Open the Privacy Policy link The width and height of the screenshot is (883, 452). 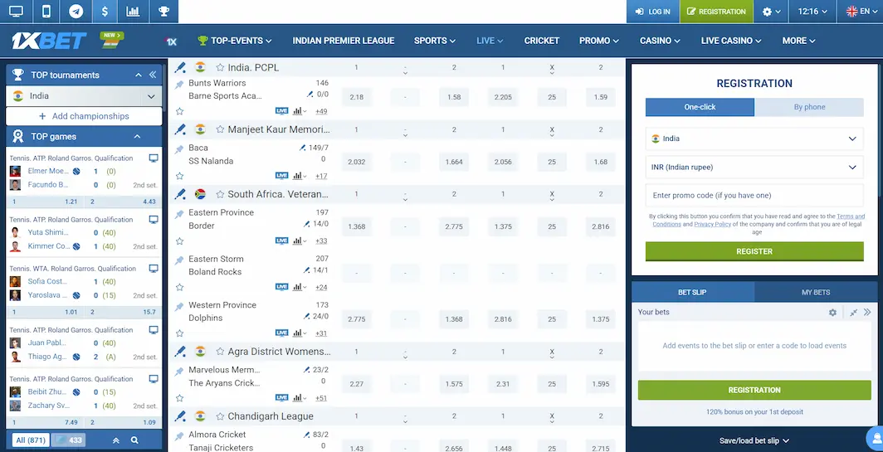(712, 224)
